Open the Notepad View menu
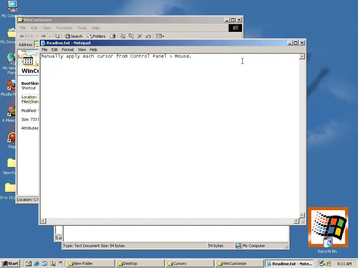The height and width of the screenshot is (268, 358). [x=82, y=50]
